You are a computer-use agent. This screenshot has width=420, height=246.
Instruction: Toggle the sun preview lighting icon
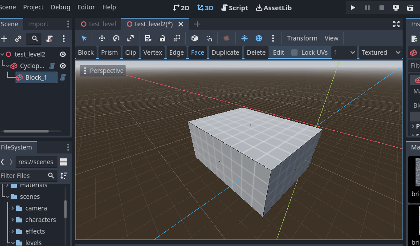click(244, 38)
